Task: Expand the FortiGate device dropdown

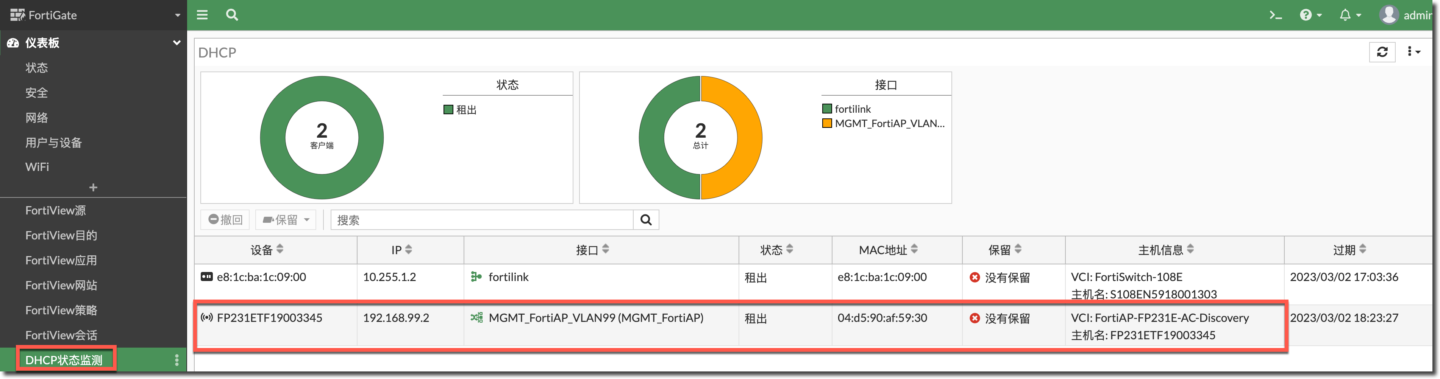Action: pos(177,15)
